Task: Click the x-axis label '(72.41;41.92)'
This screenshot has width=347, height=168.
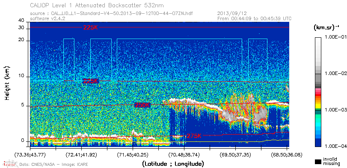Action: point(81,154)
